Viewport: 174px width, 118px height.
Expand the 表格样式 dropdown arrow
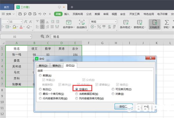pos(145,27)
